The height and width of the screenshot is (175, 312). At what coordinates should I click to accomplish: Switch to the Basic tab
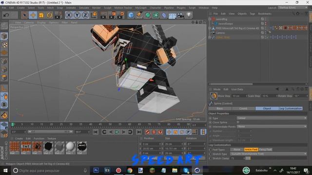220,108
